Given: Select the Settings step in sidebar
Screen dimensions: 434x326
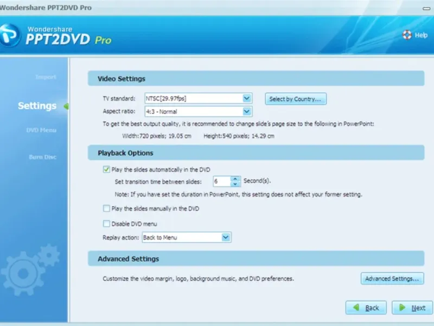Looking at the screenshot, I should click(37, 105).
